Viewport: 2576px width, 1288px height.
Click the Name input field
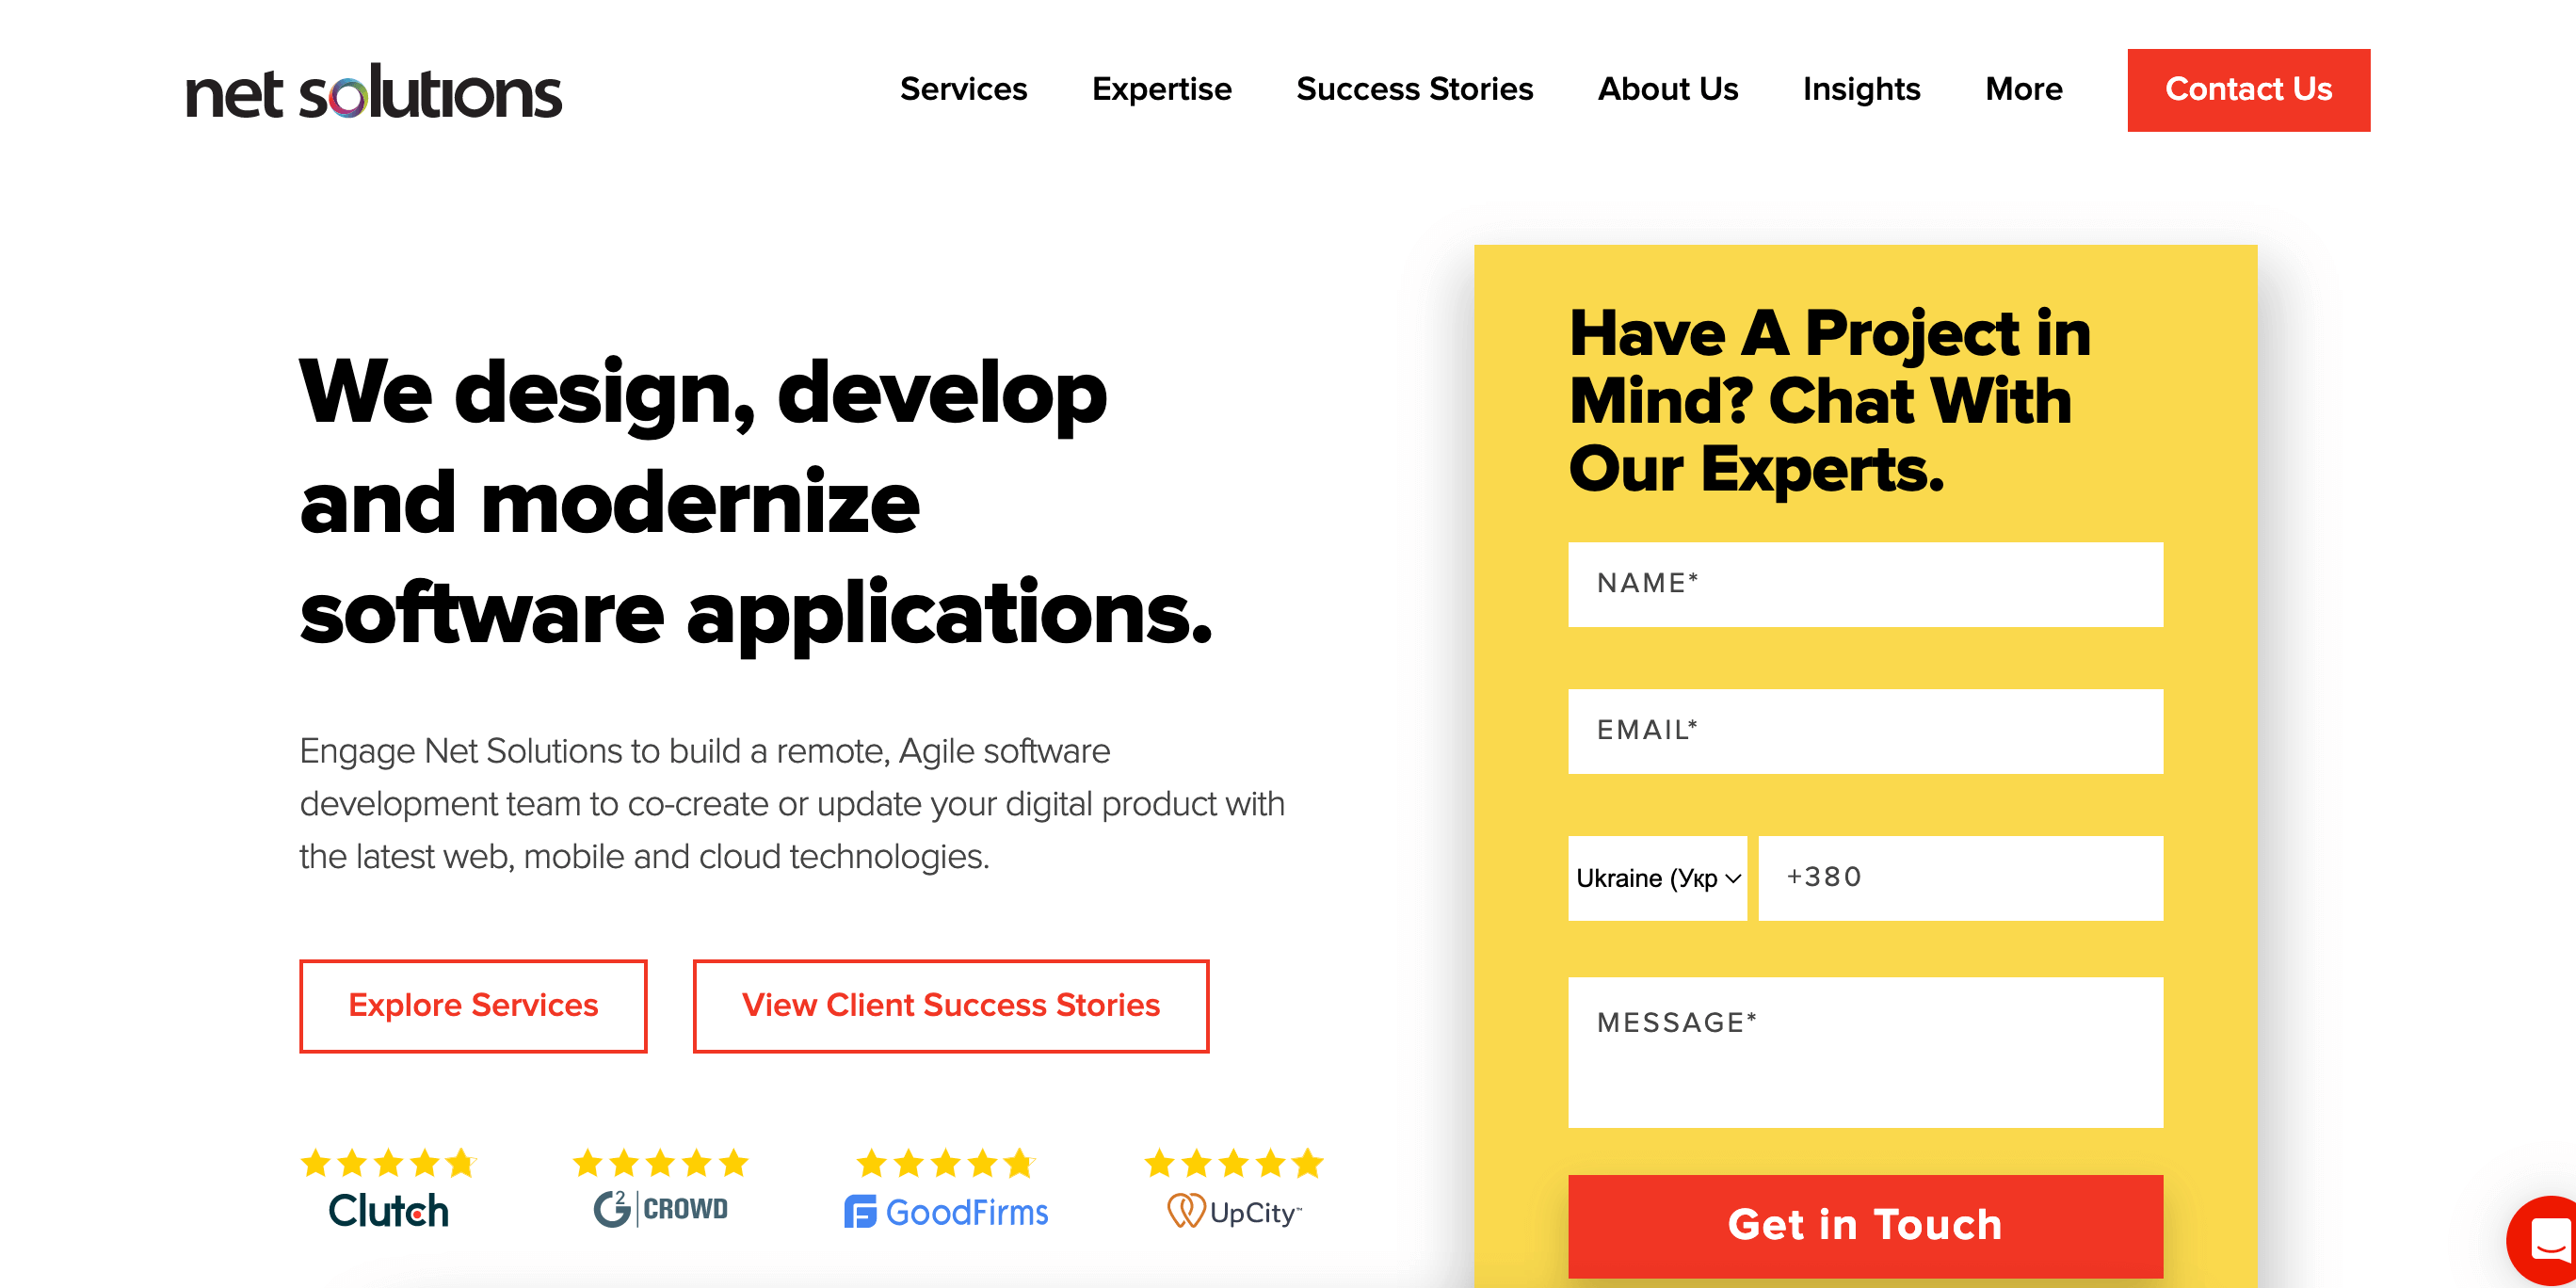(x=1864, y=583)
